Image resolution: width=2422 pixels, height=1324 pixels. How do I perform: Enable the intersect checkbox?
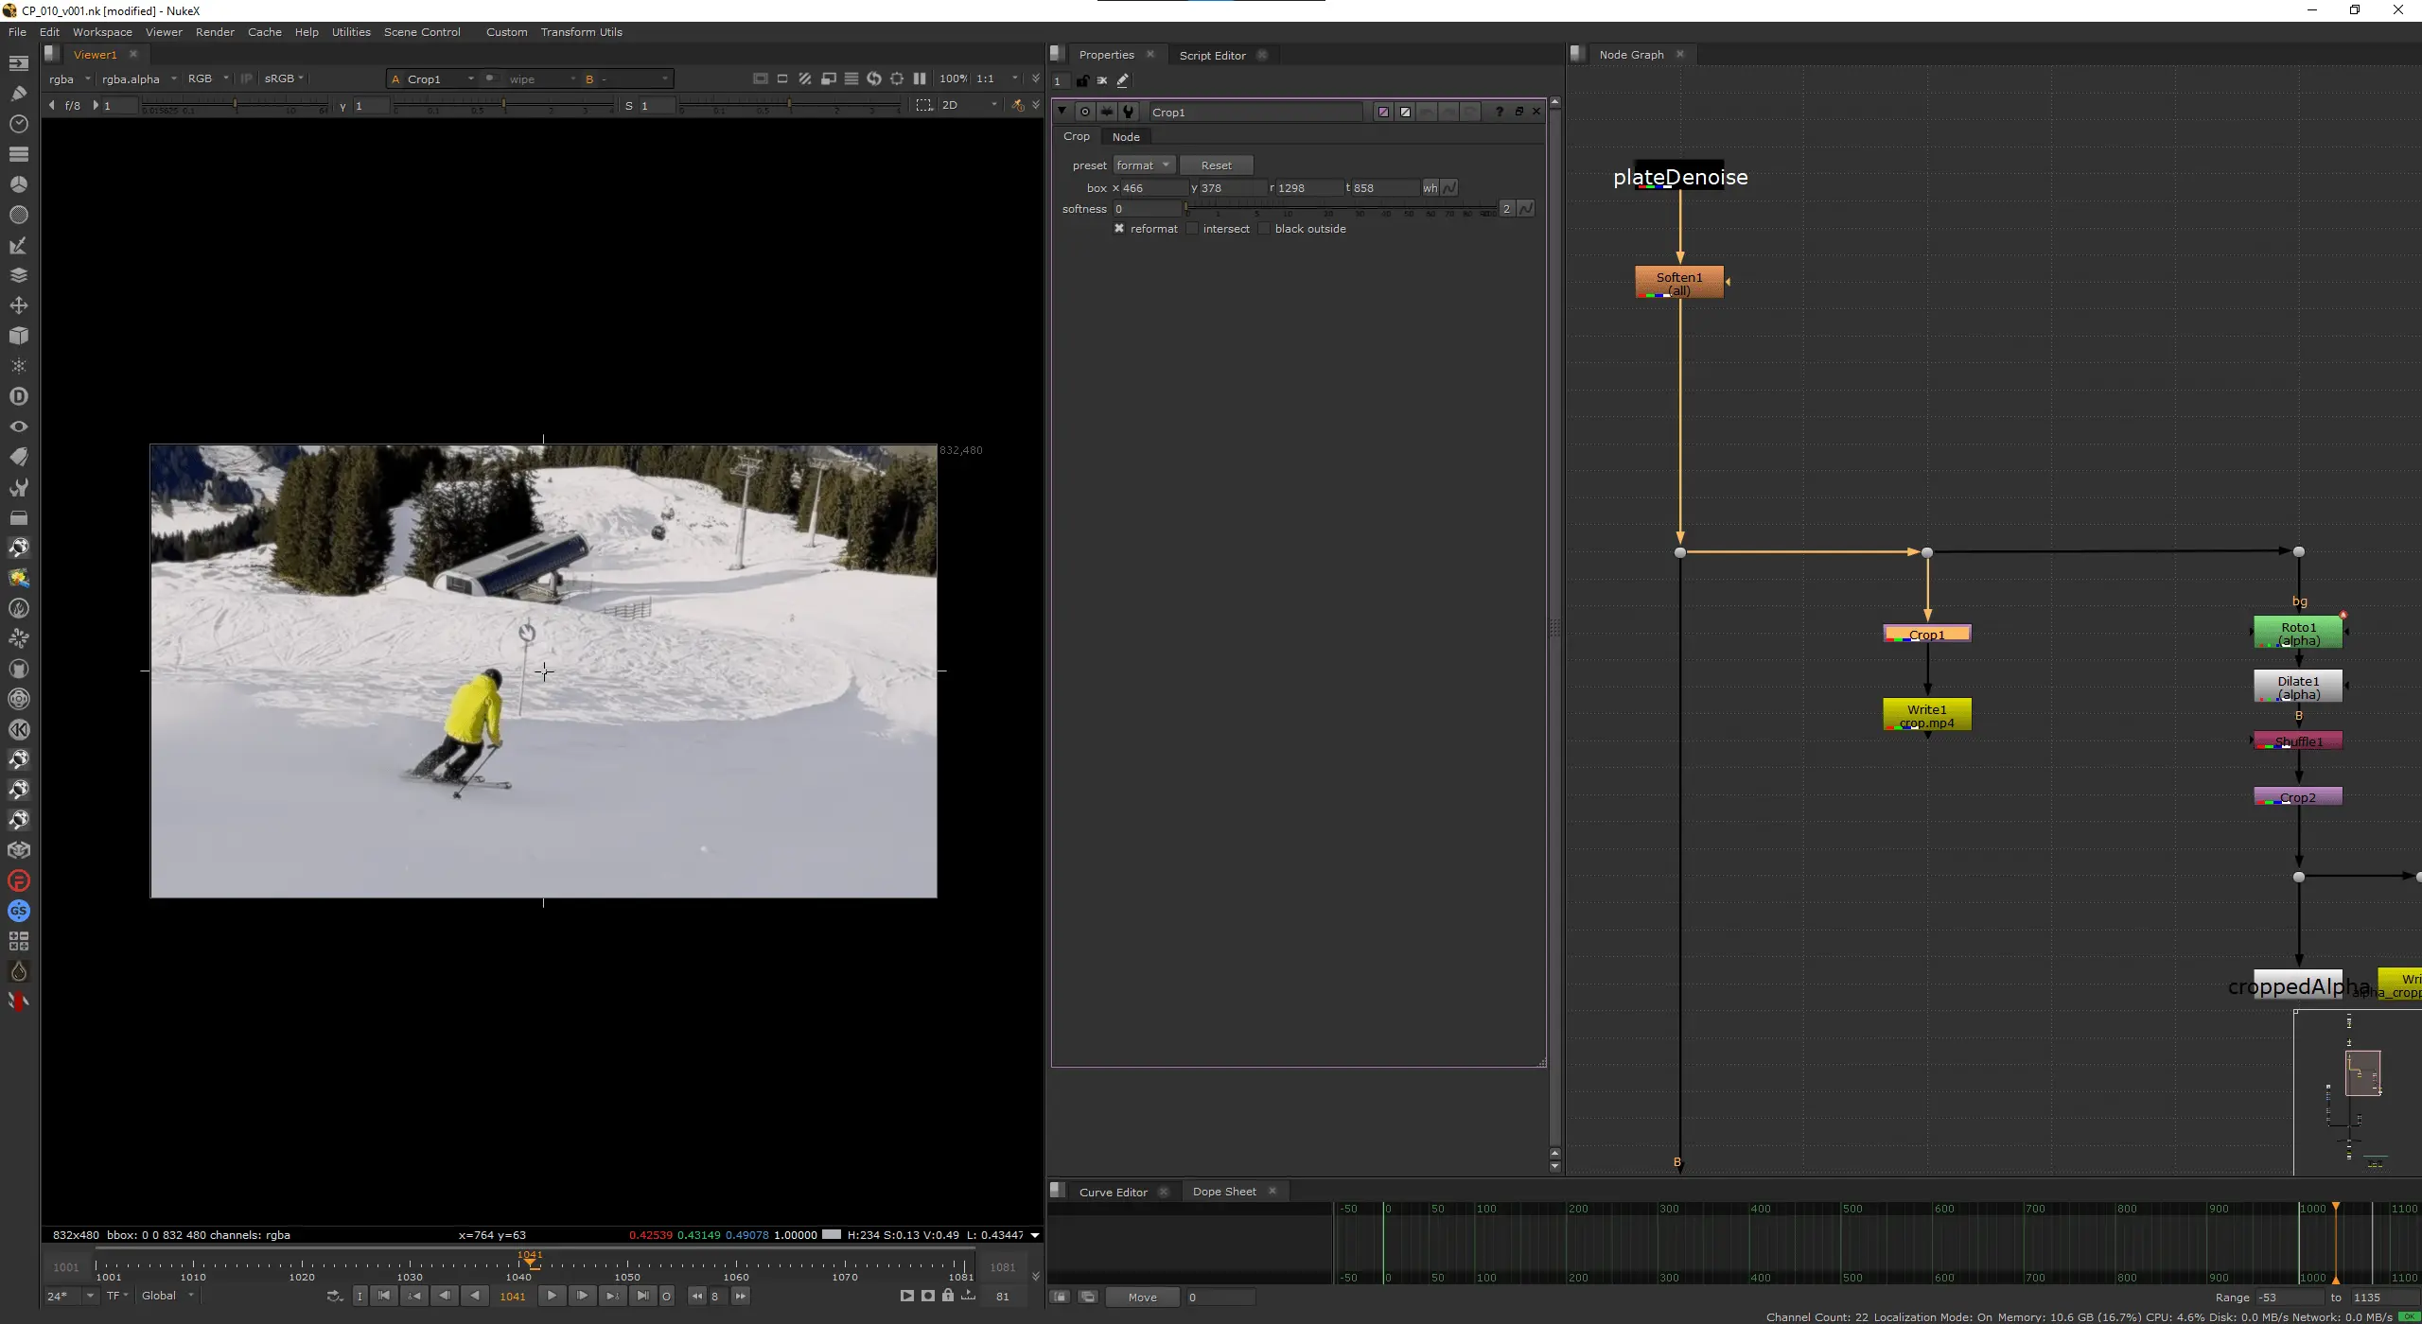(x=1192, y=229)
